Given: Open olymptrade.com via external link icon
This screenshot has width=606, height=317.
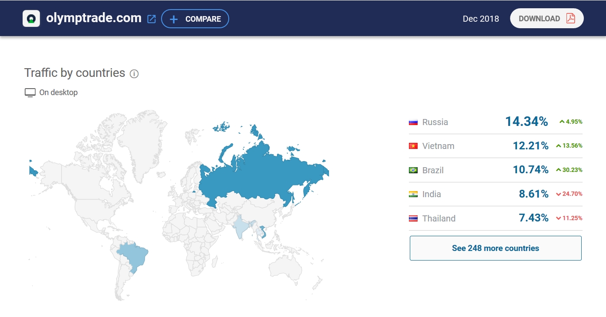Looking at the screenshot, I should [x=151, y=19].
